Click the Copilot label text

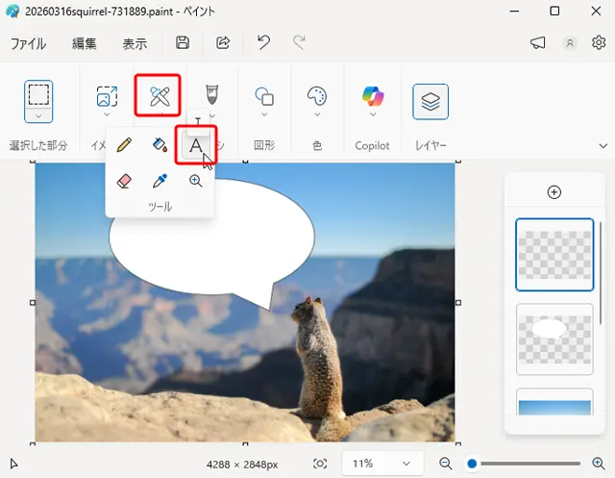click(372, 145)
